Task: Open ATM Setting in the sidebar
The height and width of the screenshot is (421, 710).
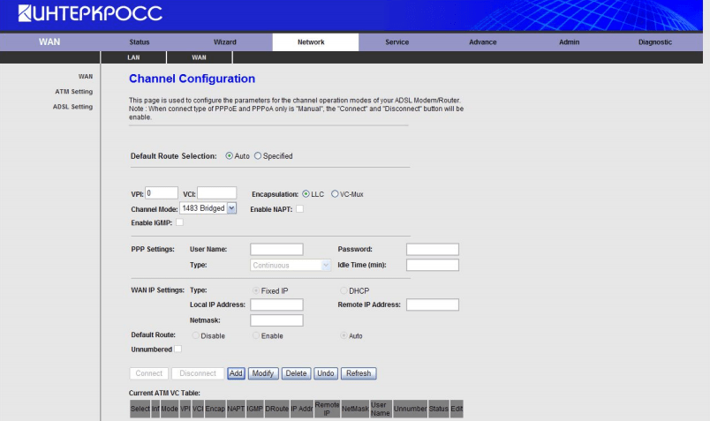Action: [x=73, y=92]
